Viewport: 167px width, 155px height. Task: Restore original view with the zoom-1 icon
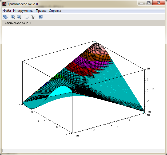click(x=19, y=17)
